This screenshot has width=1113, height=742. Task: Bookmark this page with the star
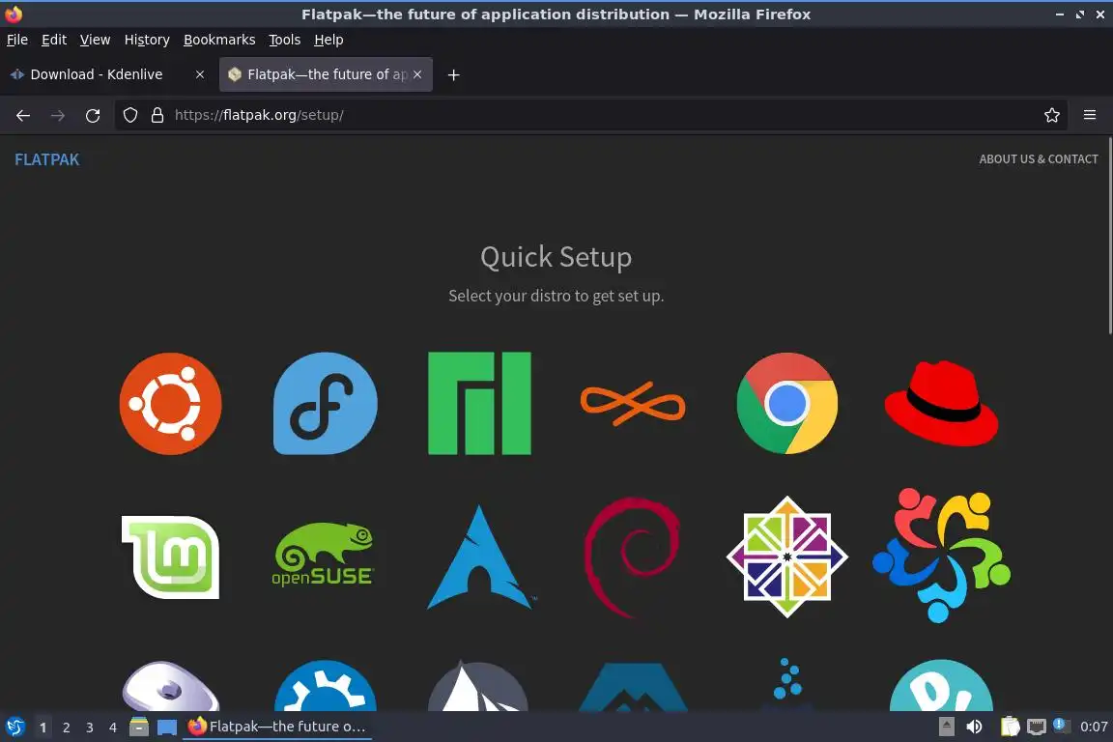click(1052, 115)
